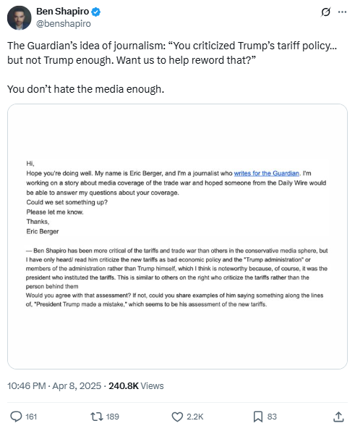Click the reply speech bubble icon

tap(16, 417)
